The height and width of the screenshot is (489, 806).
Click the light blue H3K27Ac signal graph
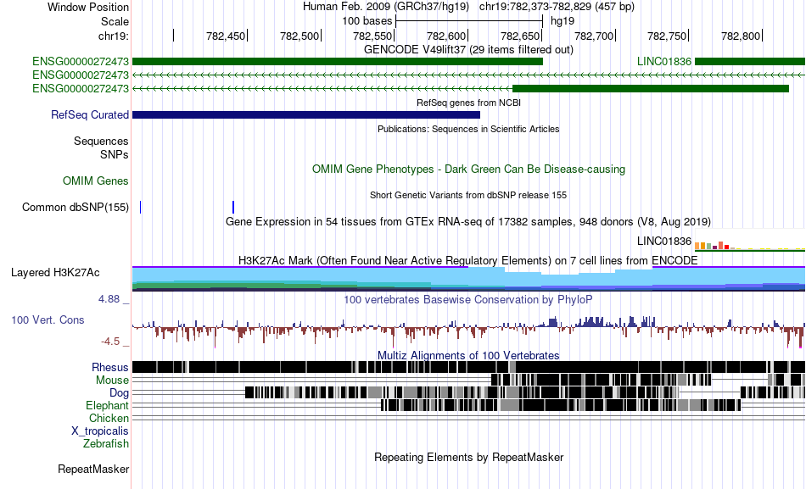coord(469,279)
